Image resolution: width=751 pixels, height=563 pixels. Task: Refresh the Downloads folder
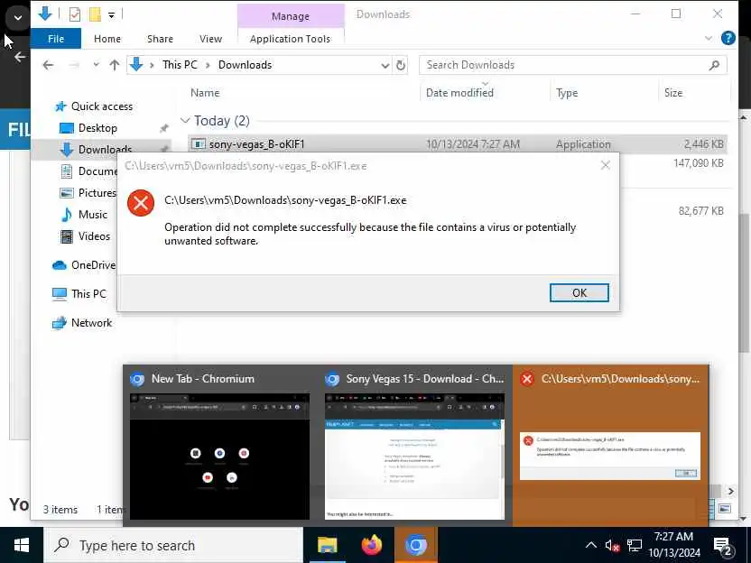(401, 65)
